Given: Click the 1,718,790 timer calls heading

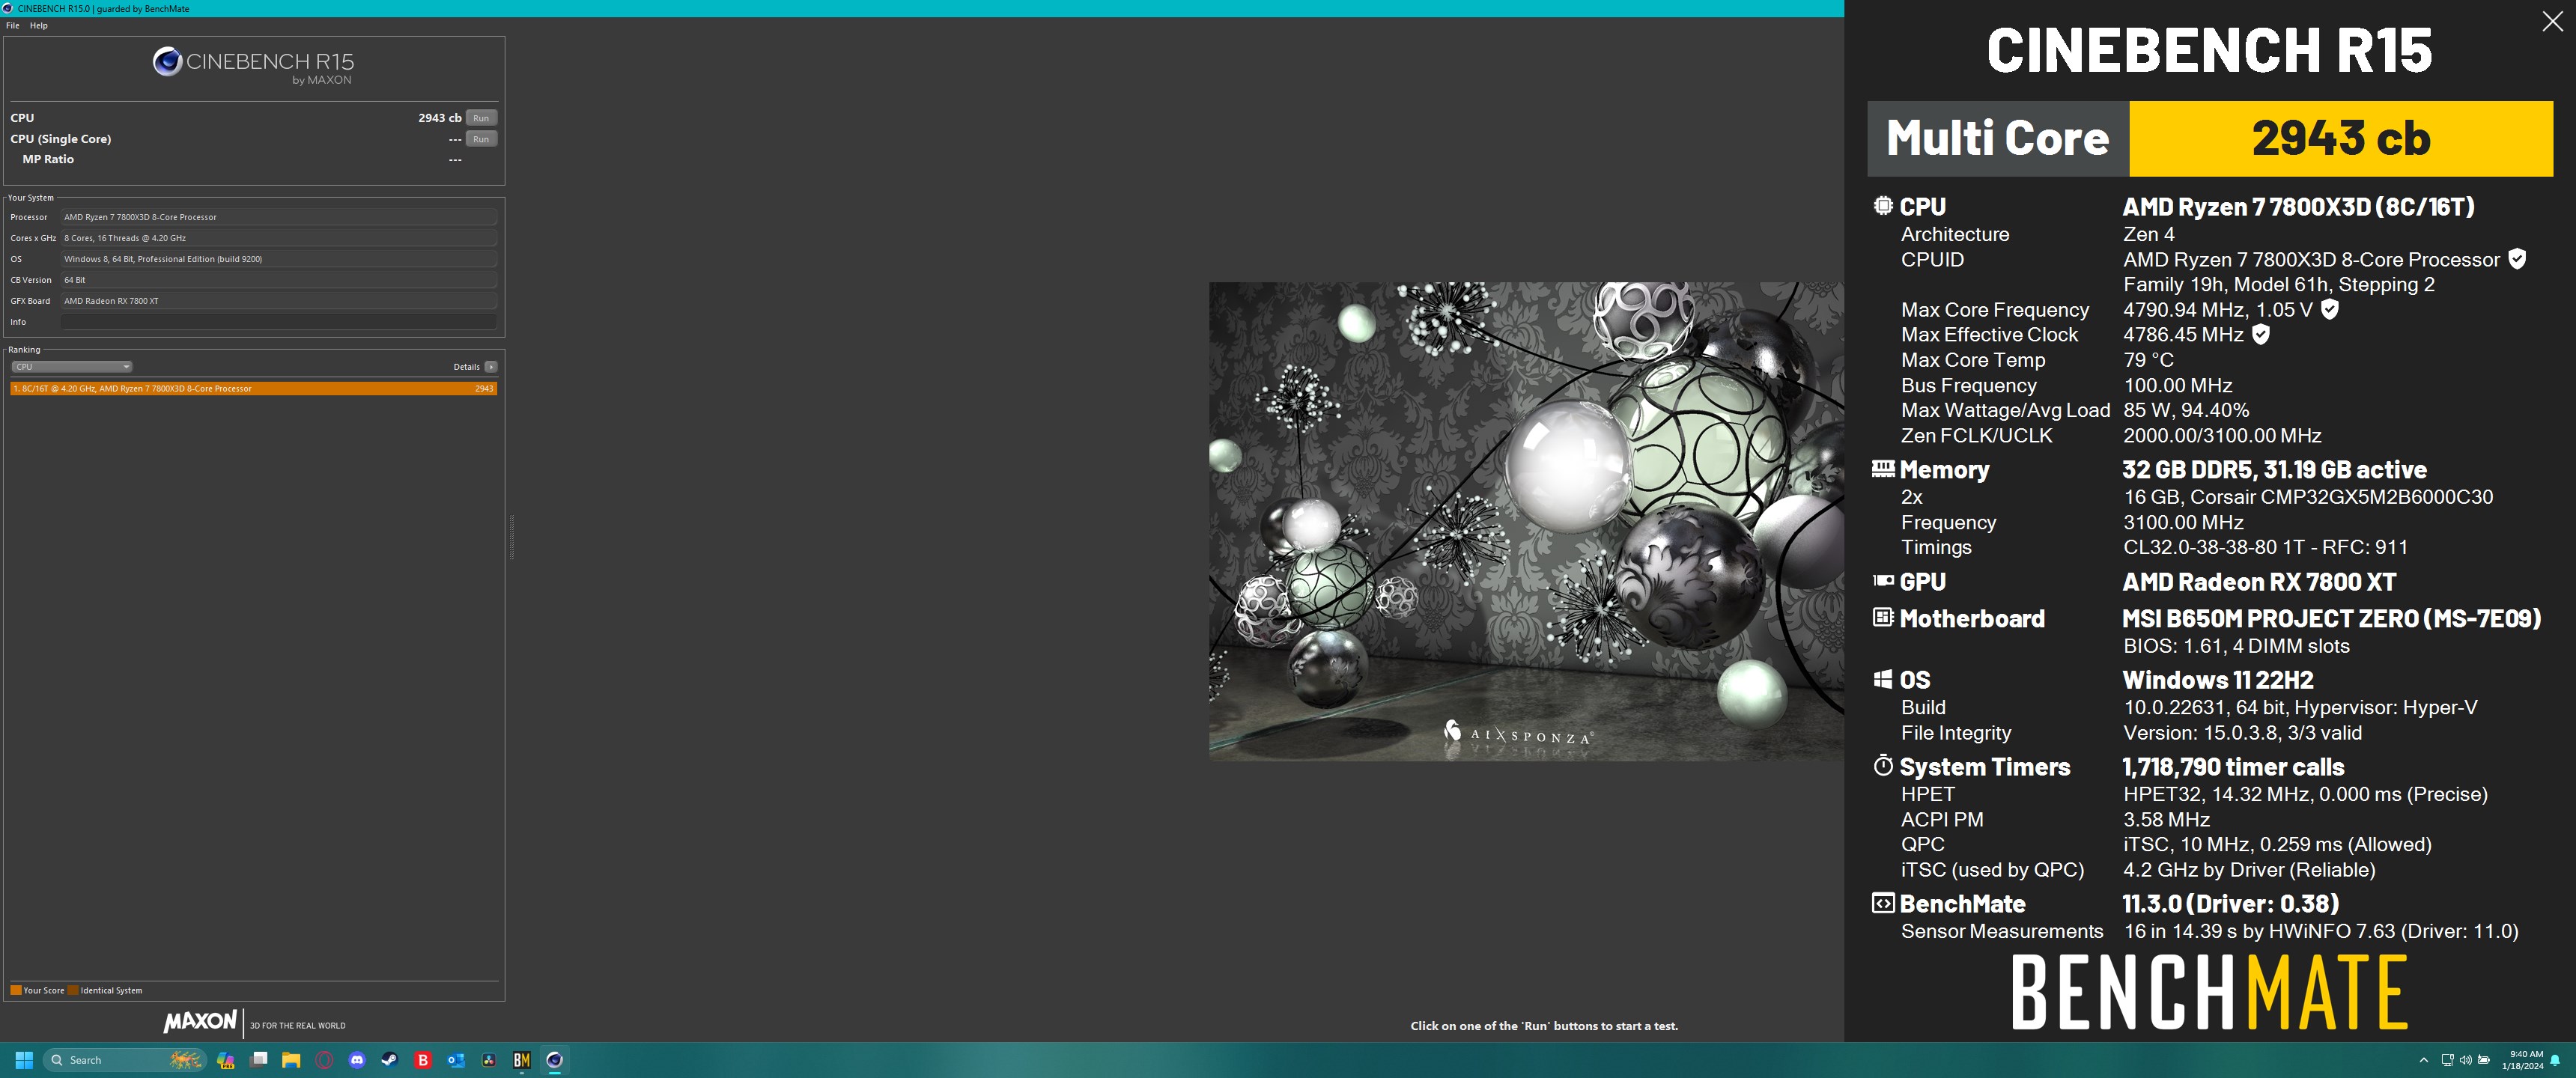Looking at the screenshot, I should coord(2233,767).
